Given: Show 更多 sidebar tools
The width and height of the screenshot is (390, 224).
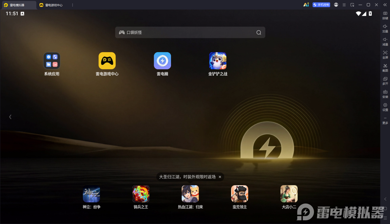Looking at the screenshot, I should point(385,120).
